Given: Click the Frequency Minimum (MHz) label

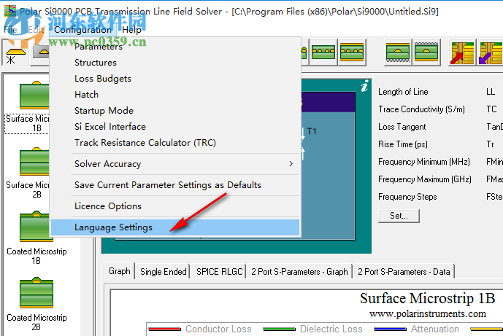Looking at the screenshot, I should (423, 162).
